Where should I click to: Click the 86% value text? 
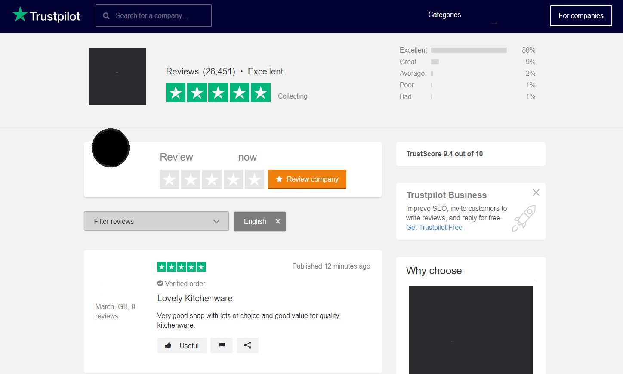pos(528,50)
